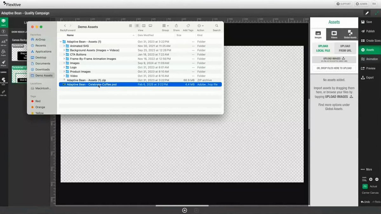Open the Create Sizes tool
The height and width of the screenshot is (214, 381).
tap(370, 41)
